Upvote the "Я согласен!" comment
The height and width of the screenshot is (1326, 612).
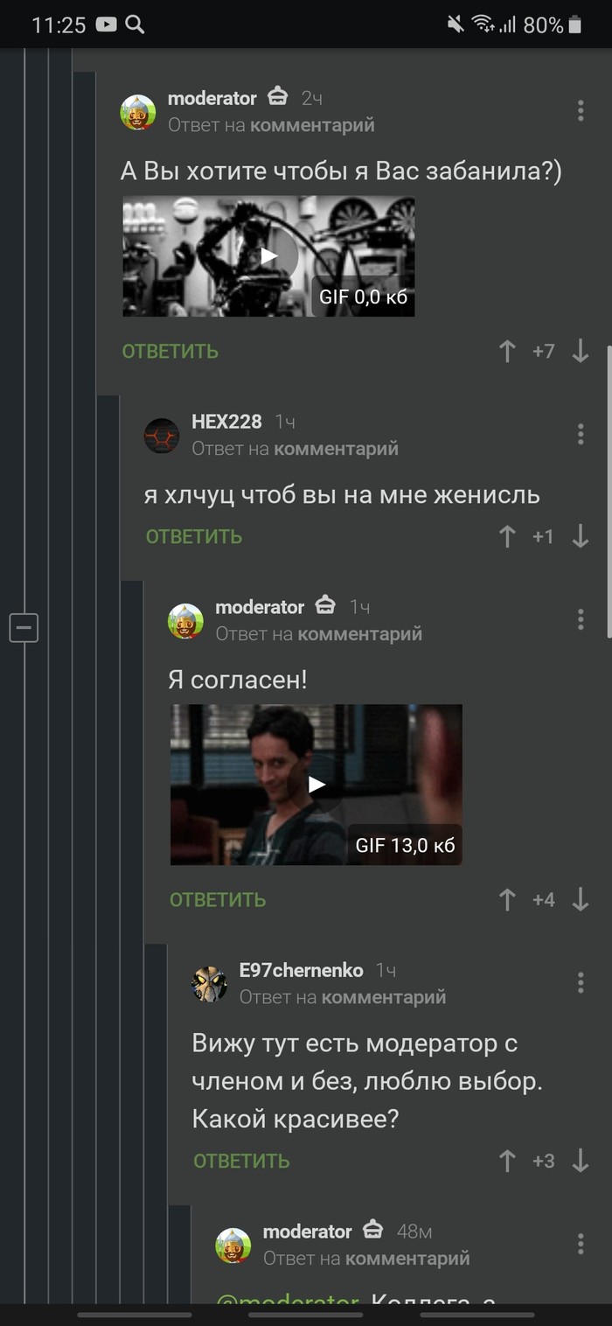click(507, 899)
